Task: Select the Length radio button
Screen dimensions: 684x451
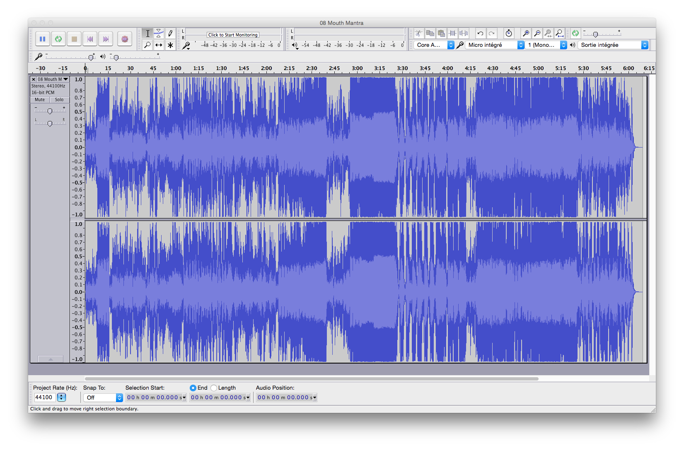Action: pyautogui.click(x=213, y=388)
